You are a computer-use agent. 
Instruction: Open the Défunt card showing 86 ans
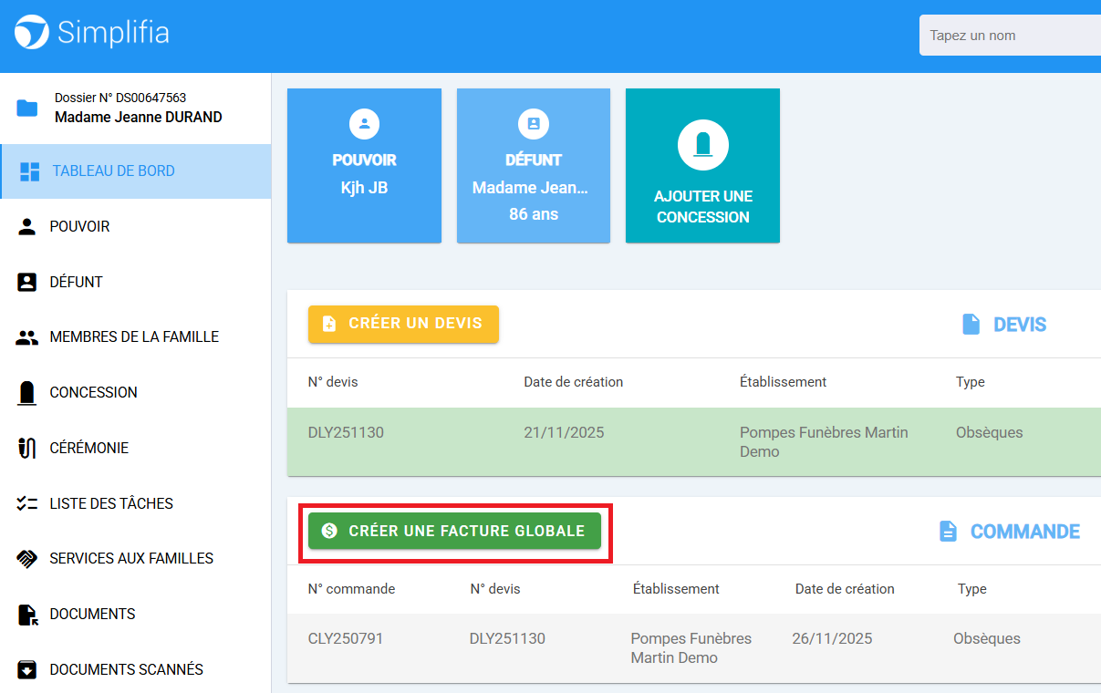[x=533, y=166]
